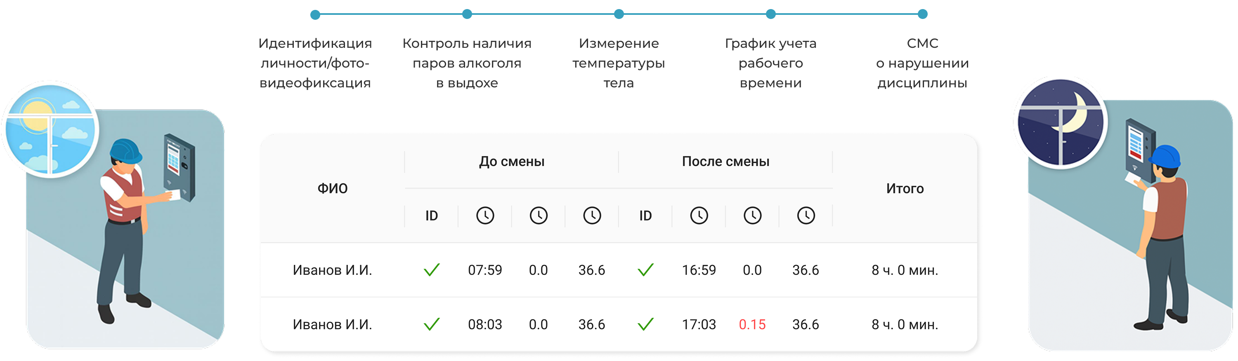This screenshot has height=361, width=1238.
Task: Click the night moon window illustration
Action: pos(1061,123)
